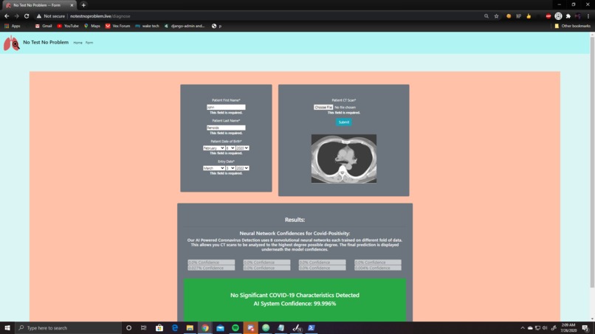Click the address bar URL
595x334 pixels.
[100, 16]
